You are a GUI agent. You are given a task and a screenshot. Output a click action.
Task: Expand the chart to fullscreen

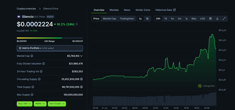click(224, 19)
